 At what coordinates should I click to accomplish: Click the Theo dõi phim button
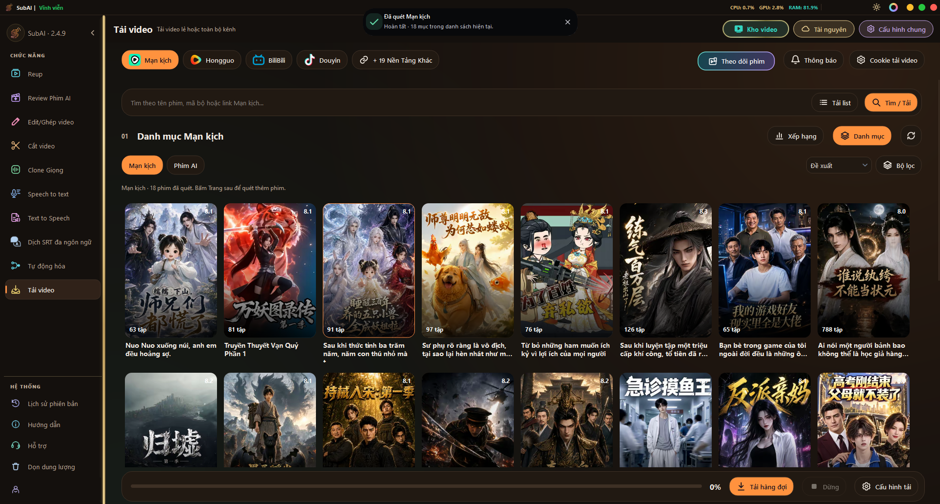[x=736, y=61]
